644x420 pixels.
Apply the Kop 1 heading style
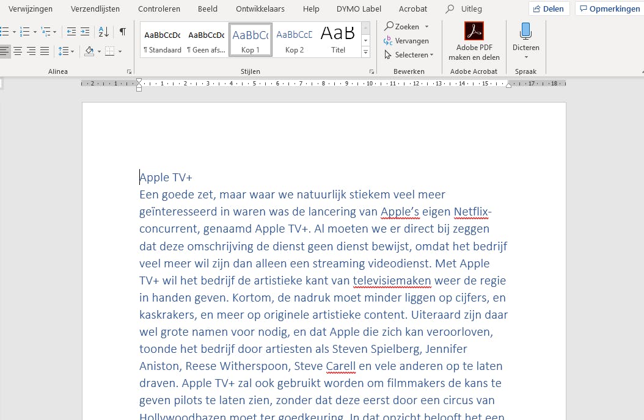tap(250, 40)
